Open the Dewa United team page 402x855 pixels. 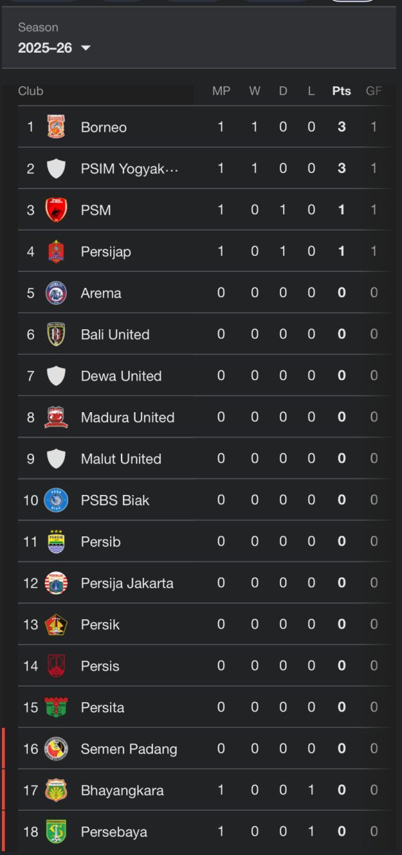point(121,375)
